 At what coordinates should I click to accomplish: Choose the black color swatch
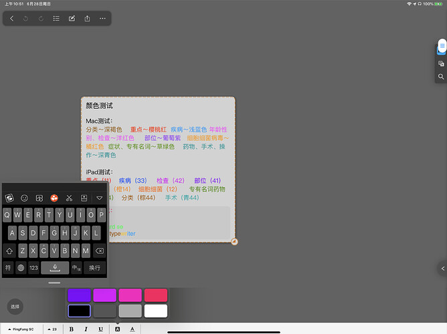79,311
